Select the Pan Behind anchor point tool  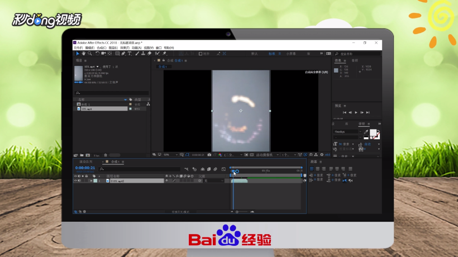click(110, 54)
